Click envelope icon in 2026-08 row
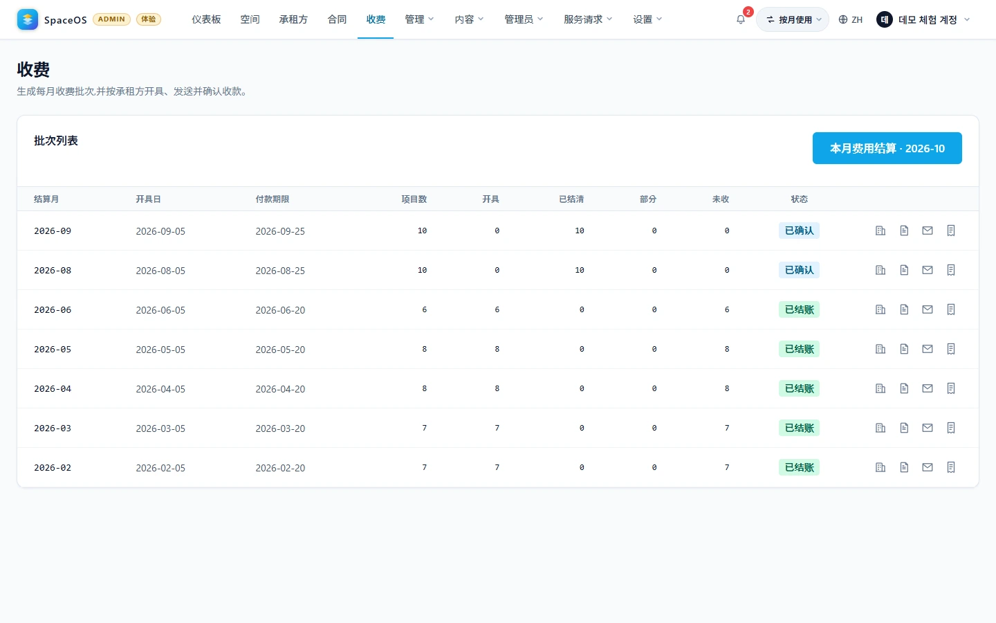This screenshot has width=996, height=623. pos(928,270)
